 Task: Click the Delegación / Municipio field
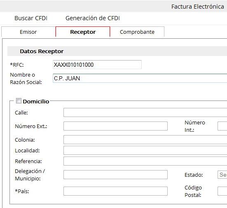[115, 175]
